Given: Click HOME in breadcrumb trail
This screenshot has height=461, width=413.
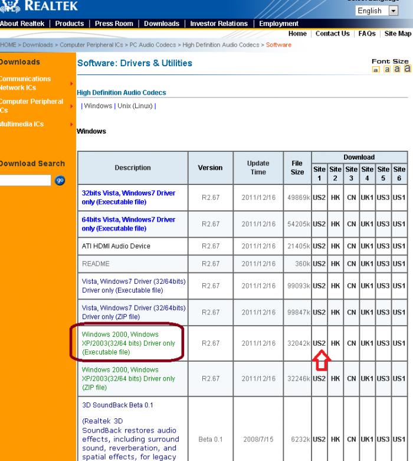Looking at the screenshot, I should (8, 45).
